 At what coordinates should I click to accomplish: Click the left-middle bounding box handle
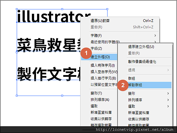17,52
